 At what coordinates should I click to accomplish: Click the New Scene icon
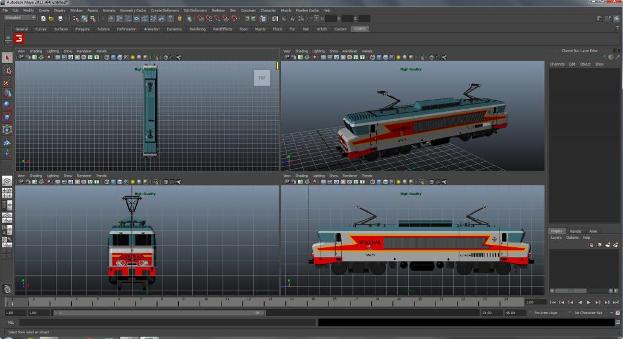pyautogui.click(x=43, y=18)
